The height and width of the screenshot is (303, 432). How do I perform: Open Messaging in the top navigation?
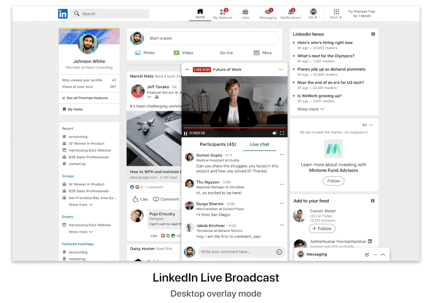click(x=268, y=14)
